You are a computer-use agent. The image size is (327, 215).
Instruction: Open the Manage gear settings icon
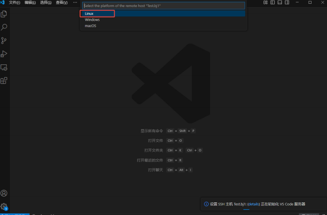[x=4, y=207]
